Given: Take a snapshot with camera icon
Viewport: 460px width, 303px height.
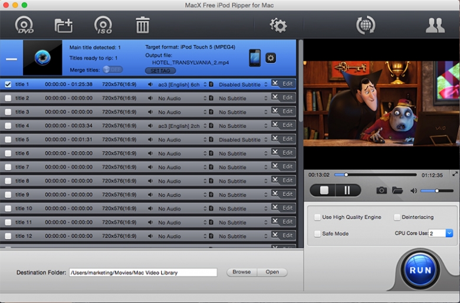Looking at the screenshot, I should 382,190.
